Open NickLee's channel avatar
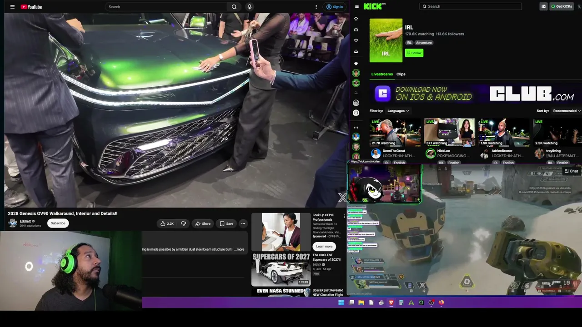This screenshot has width=582, height=327. click(x=430, y=154)
